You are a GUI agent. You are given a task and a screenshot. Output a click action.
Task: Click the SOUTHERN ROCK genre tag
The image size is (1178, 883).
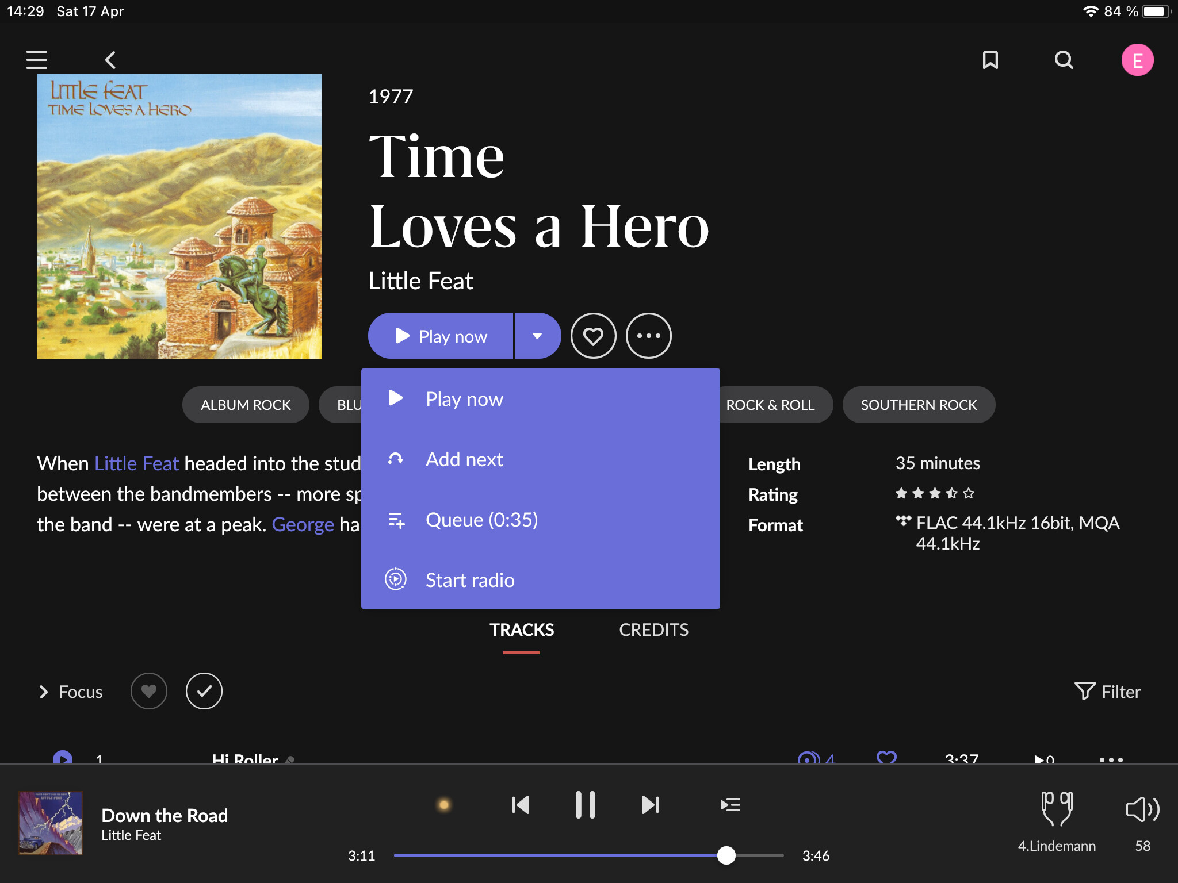[919, 405]
